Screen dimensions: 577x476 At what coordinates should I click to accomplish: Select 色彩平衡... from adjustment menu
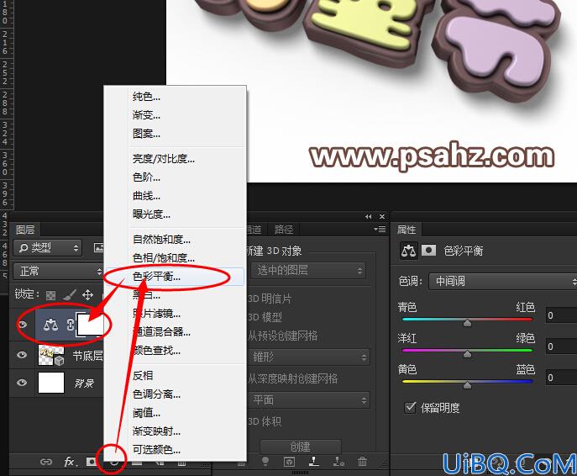pyautogui.click(x=156, y=277)
